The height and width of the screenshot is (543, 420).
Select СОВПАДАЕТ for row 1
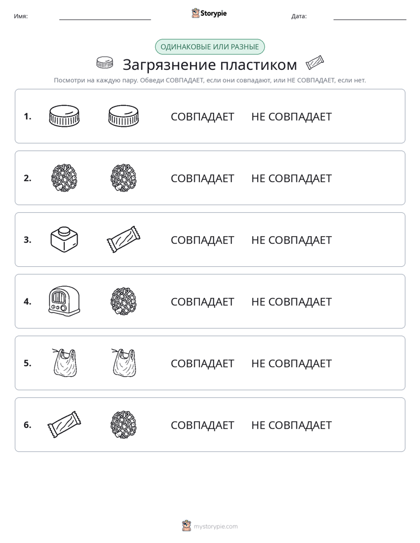click(202, 117)
